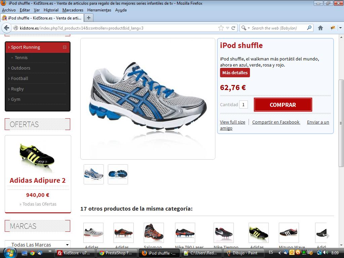This screenshot has height=258, width=344.
Task: Open the yellow-striped Adidas boot related product
Action: pyautogui.click(x=259, y=233)
